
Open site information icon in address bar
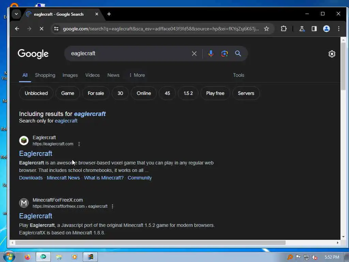[56, 29]
